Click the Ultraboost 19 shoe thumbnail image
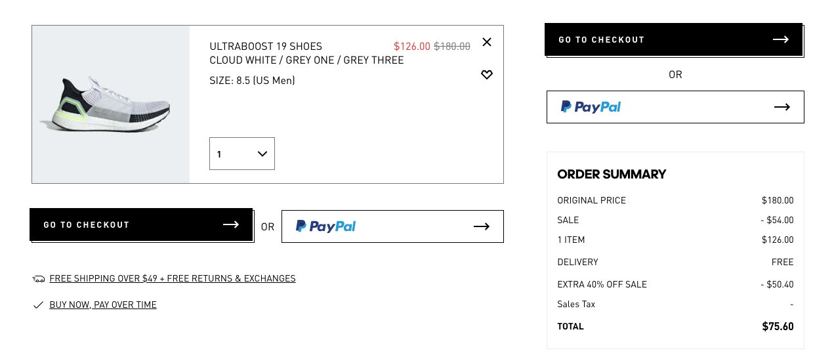Image resolution: width=813 pixels, height=361 pixels. point(111,104)
